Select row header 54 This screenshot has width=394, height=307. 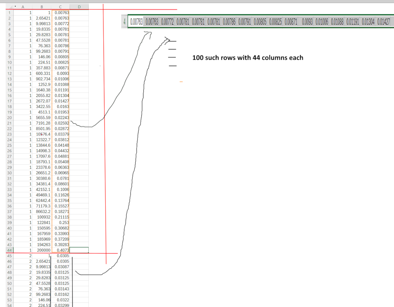(9, 305)
